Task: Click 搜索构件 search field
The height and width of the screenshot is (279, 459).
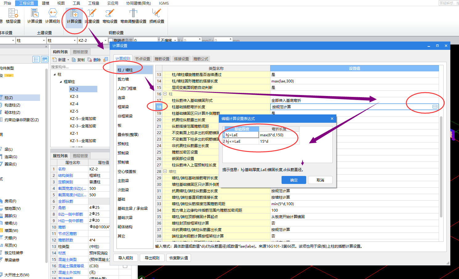Action: (x=80, y=67)
